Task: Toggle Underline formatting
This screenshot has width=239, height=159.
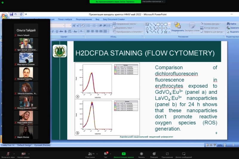Action: (x=57, y=31)
